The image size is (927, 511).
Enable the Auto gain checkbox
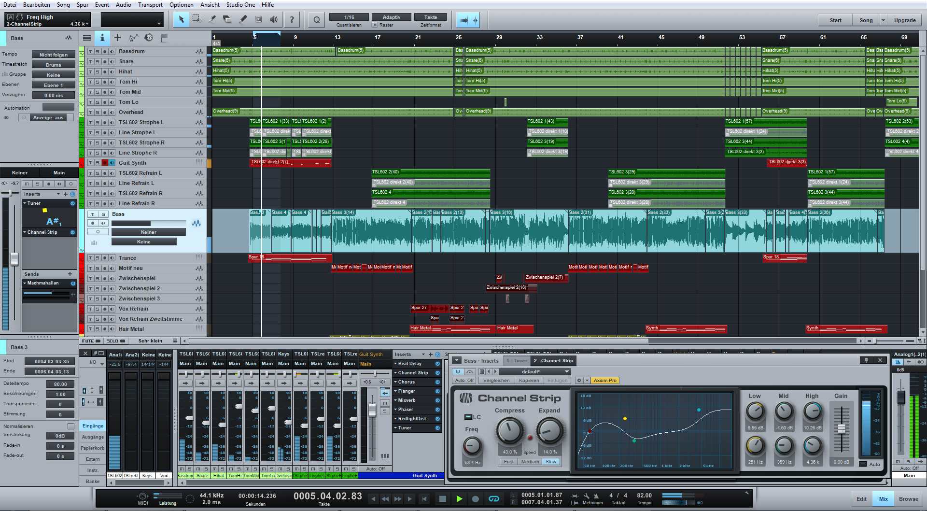pyautogui.click(x=863, y=464)
